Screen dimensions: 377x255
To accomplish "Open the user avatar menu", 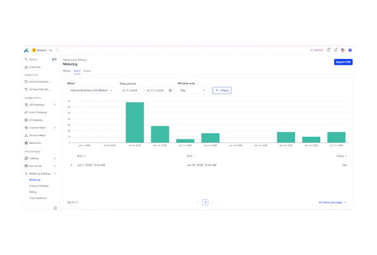I will [350, 50].
